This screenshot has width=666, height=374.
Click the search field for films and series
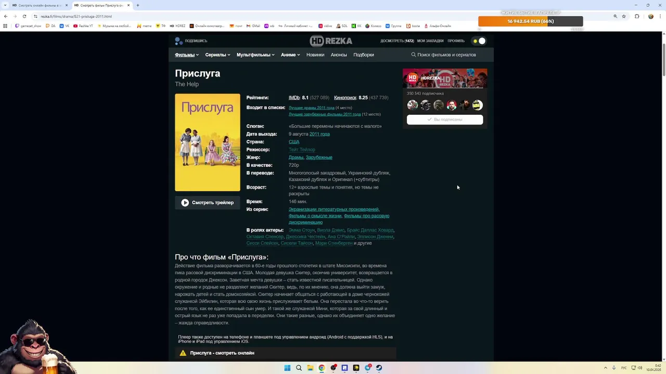(x=446, y=55)
